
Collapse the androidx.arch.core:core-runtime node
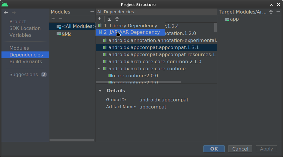click(x=99, y=69)
